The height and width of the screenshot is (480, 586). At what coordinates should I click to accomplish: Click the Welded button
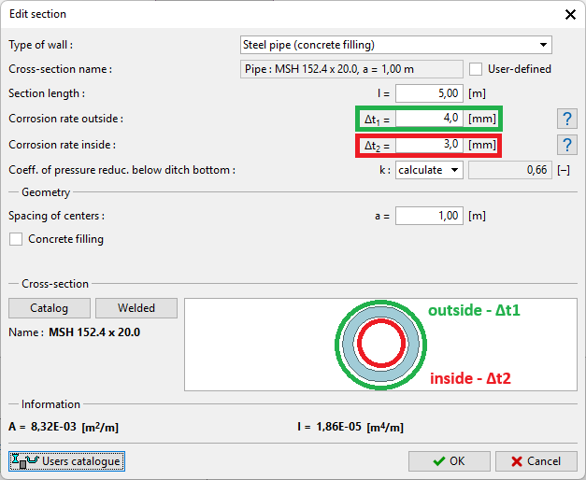click(136, 308)
